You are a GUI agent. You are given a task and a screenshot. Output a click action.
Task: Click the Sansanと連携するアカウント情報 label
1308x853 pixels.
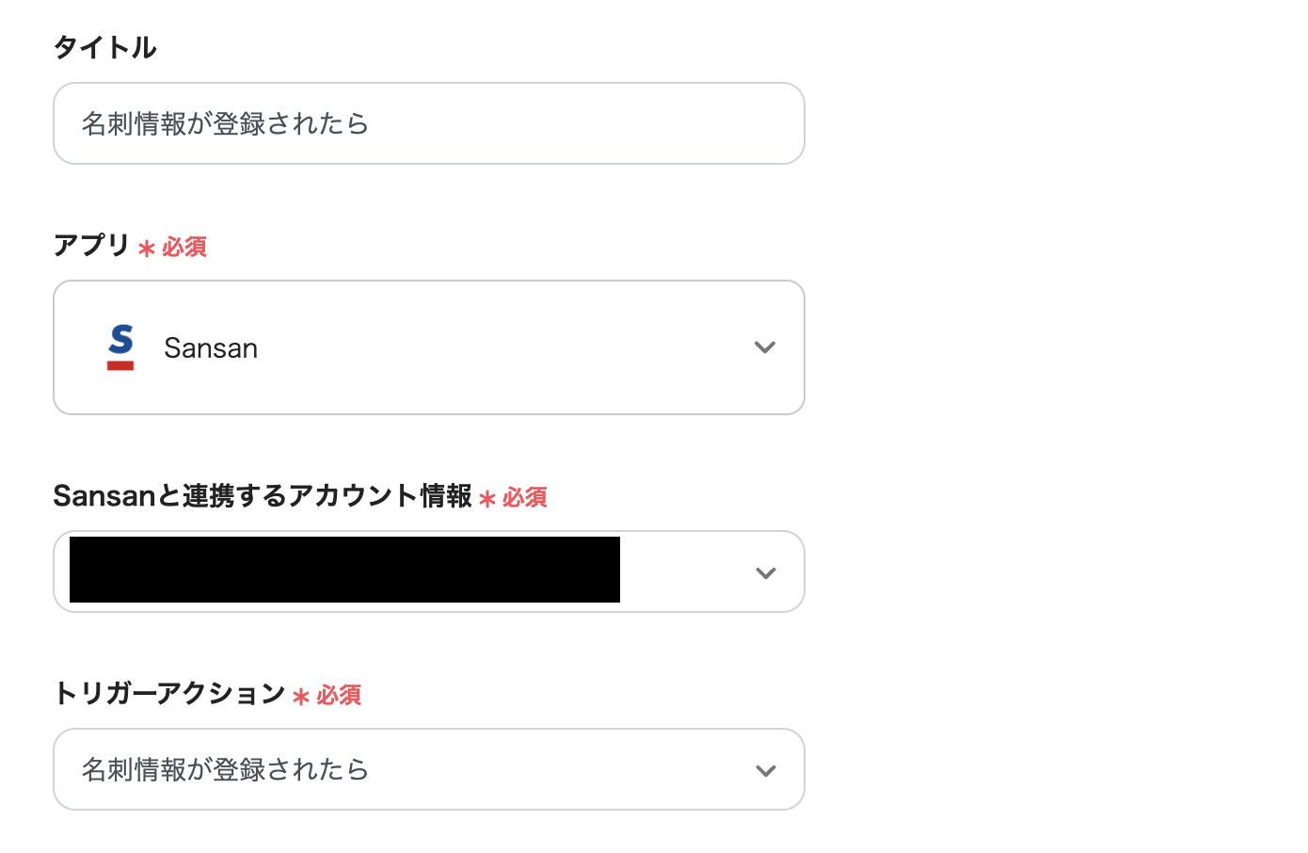[263, 495]
